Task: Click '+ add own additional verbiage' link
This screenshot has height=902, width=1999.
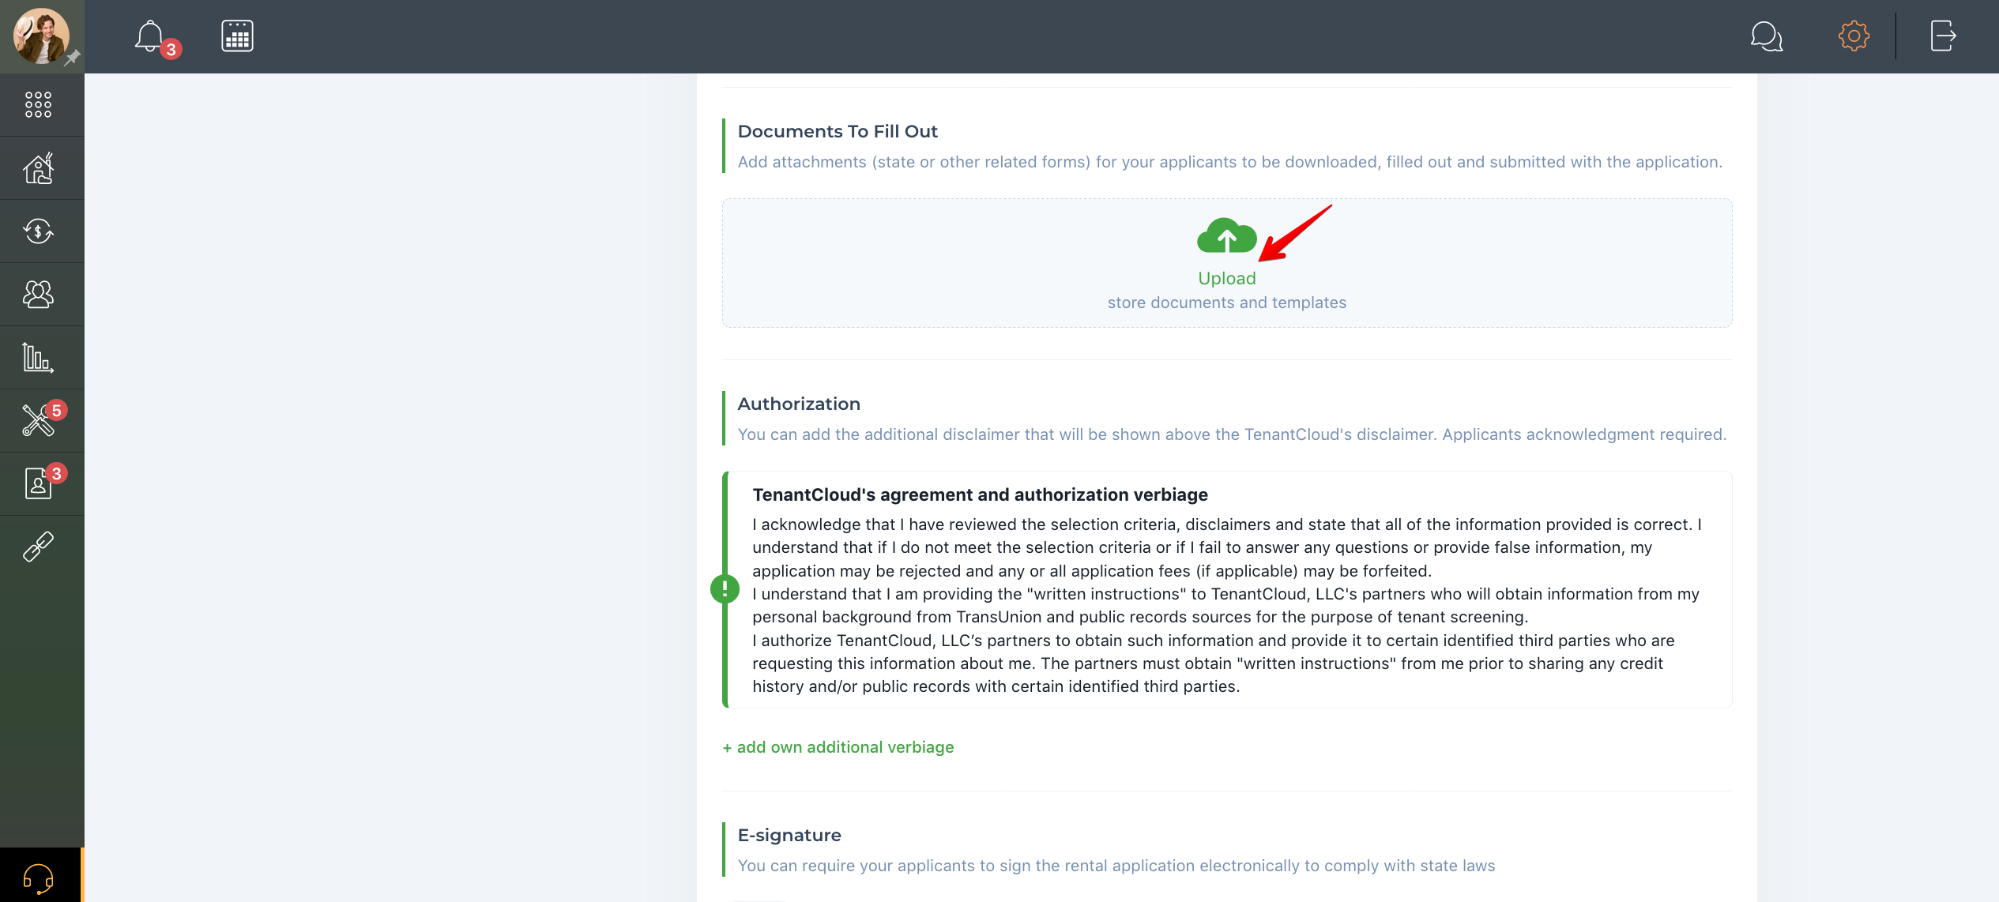Action: (x=838, y=747)
